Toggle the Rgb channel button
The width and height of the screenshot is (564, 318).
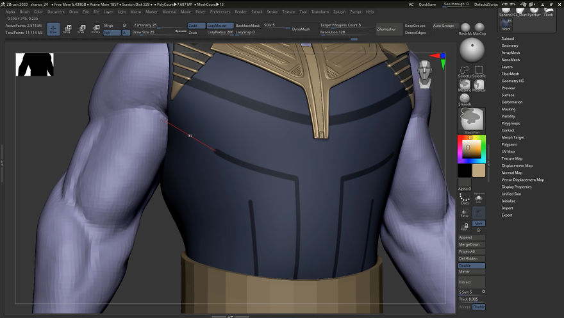click(x=112, y=33)
